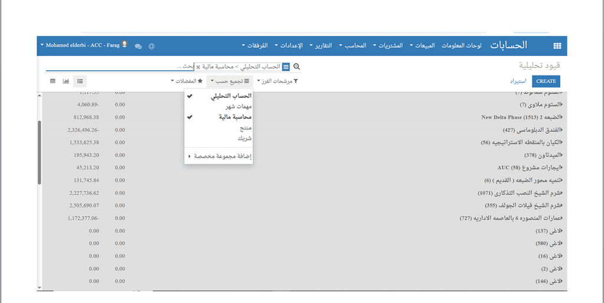Click the استيراد import button
Image resolution: width=604 pixels, height=303 pixels.
click(518, 81)
